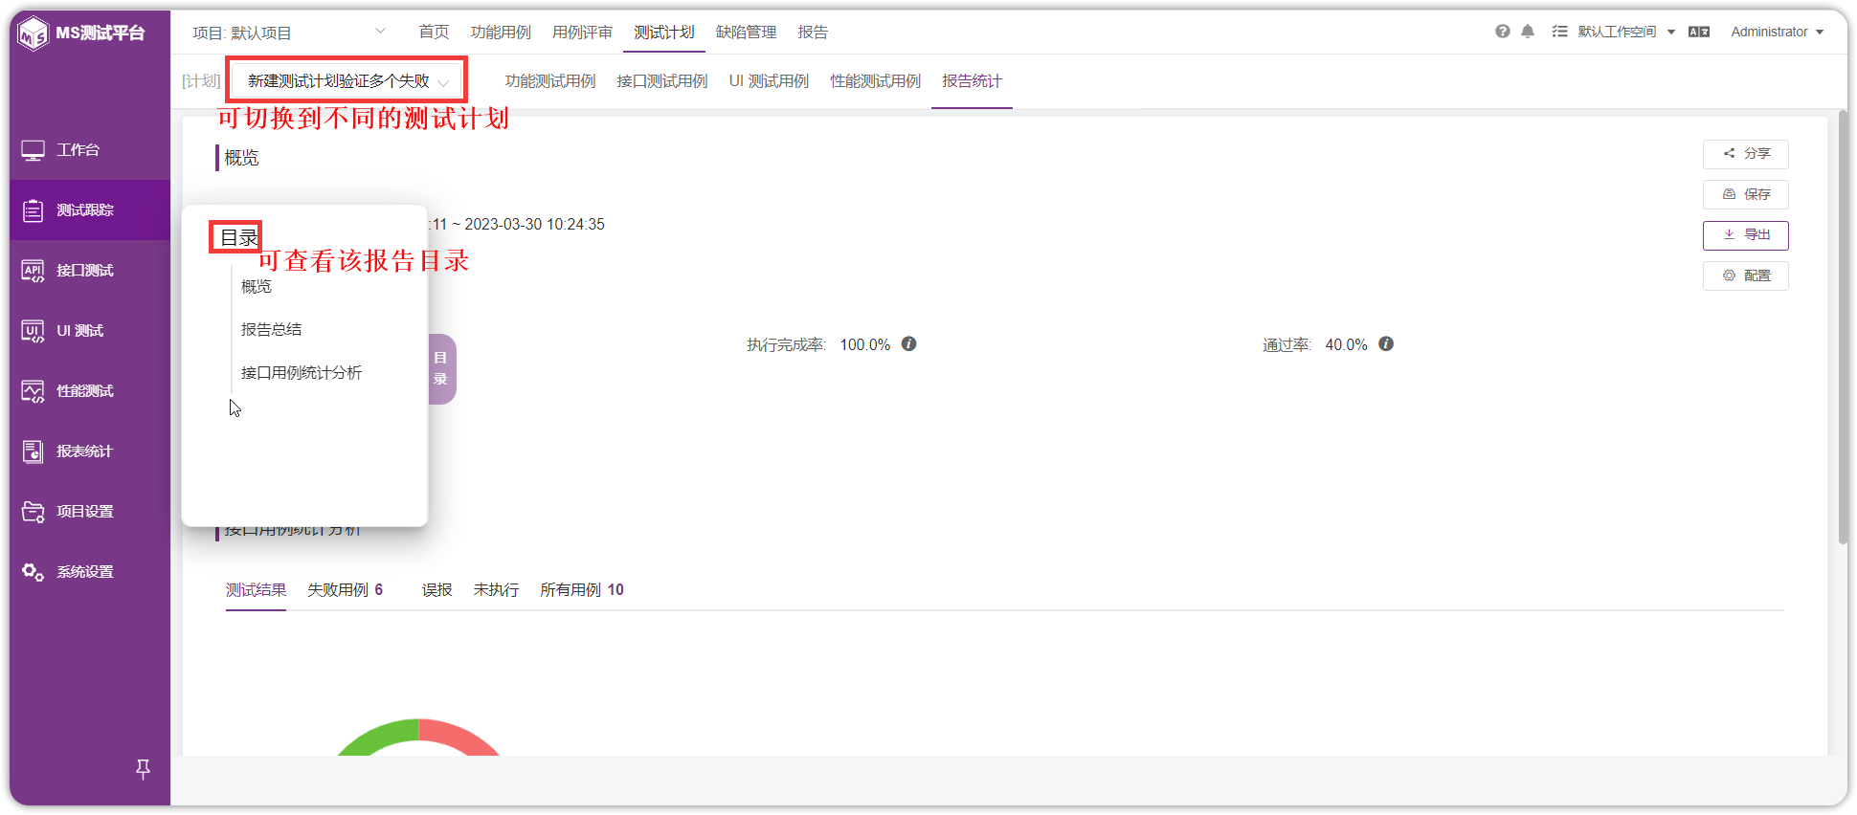
Task: Open 系统设置 in sidebar
Action: 90,572
